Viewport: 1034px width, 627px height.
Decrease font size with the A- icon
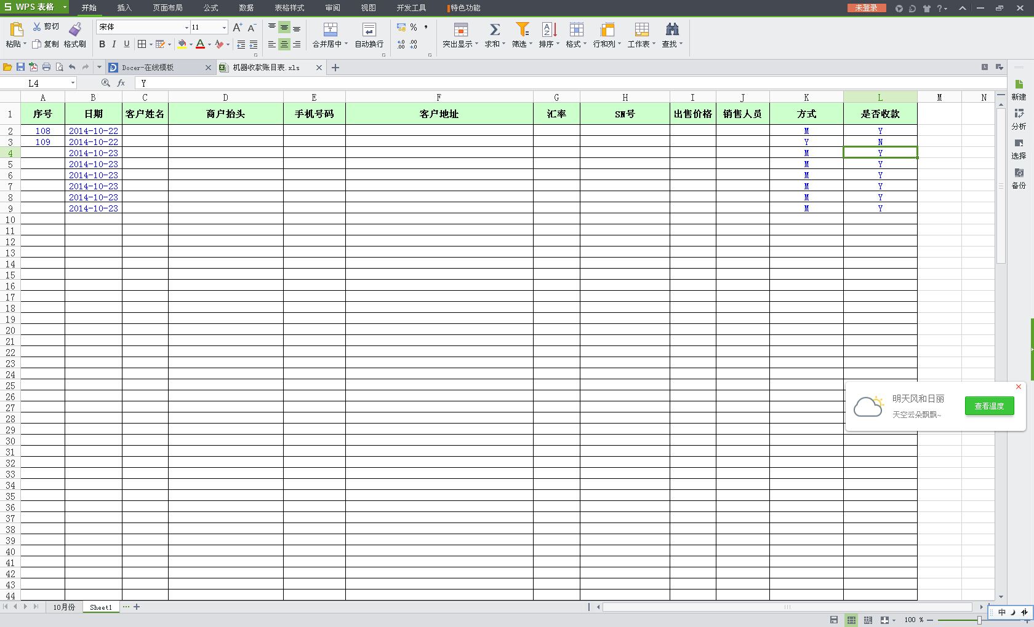(x=252, y=27)
